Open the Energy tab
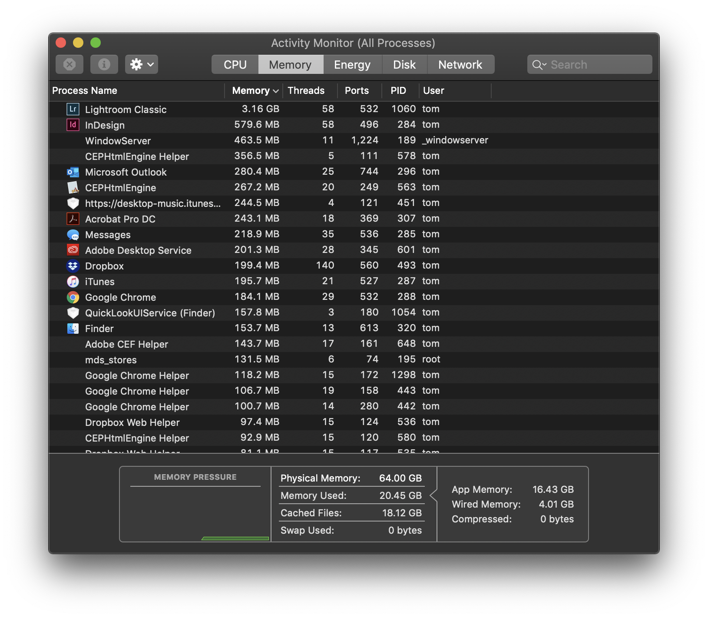This screenshot has height=618, width=708. pyautogui.click(x=352, y=64)
